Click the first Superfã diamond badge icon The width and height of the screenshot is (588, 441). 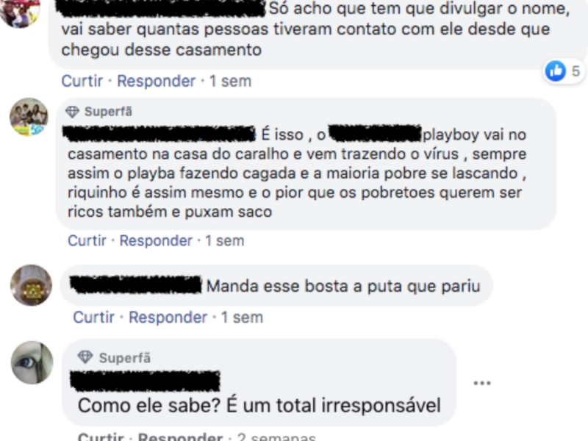pyautogui.click(x=72, y=112)
